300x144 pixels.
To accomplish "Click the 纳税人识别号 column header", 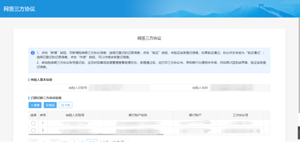I will [x=75, y=115].
